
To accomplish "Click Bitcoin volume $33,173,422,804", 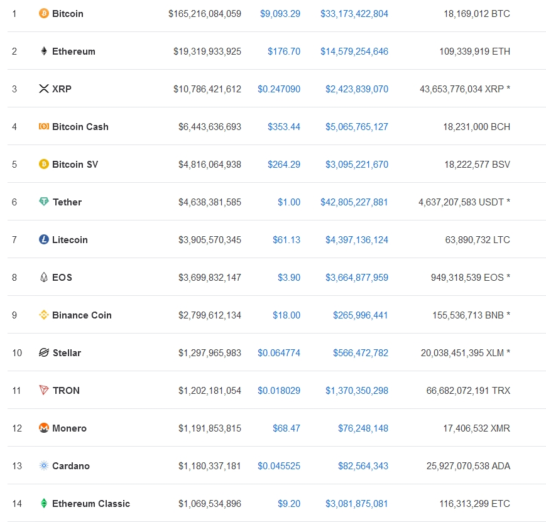I will coord(354,14).
